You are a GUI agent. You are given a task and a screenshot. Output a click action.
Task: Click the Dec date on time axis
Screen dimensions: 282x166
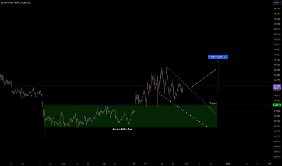click(x=186, y=164)
